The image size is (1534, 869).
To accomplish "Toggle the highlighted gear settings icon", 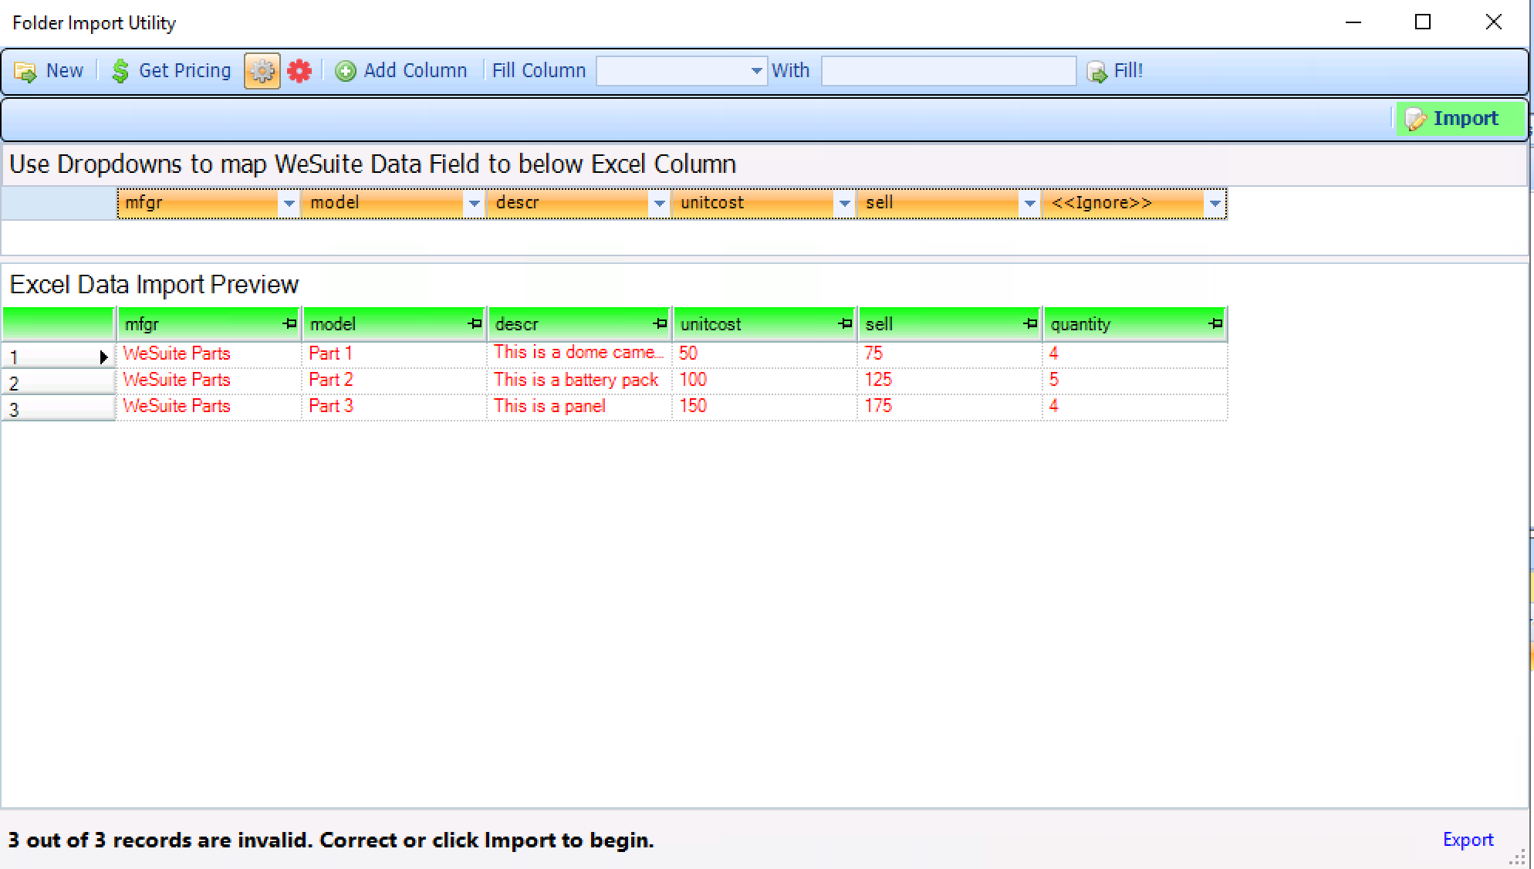I will tap(262, 71).
